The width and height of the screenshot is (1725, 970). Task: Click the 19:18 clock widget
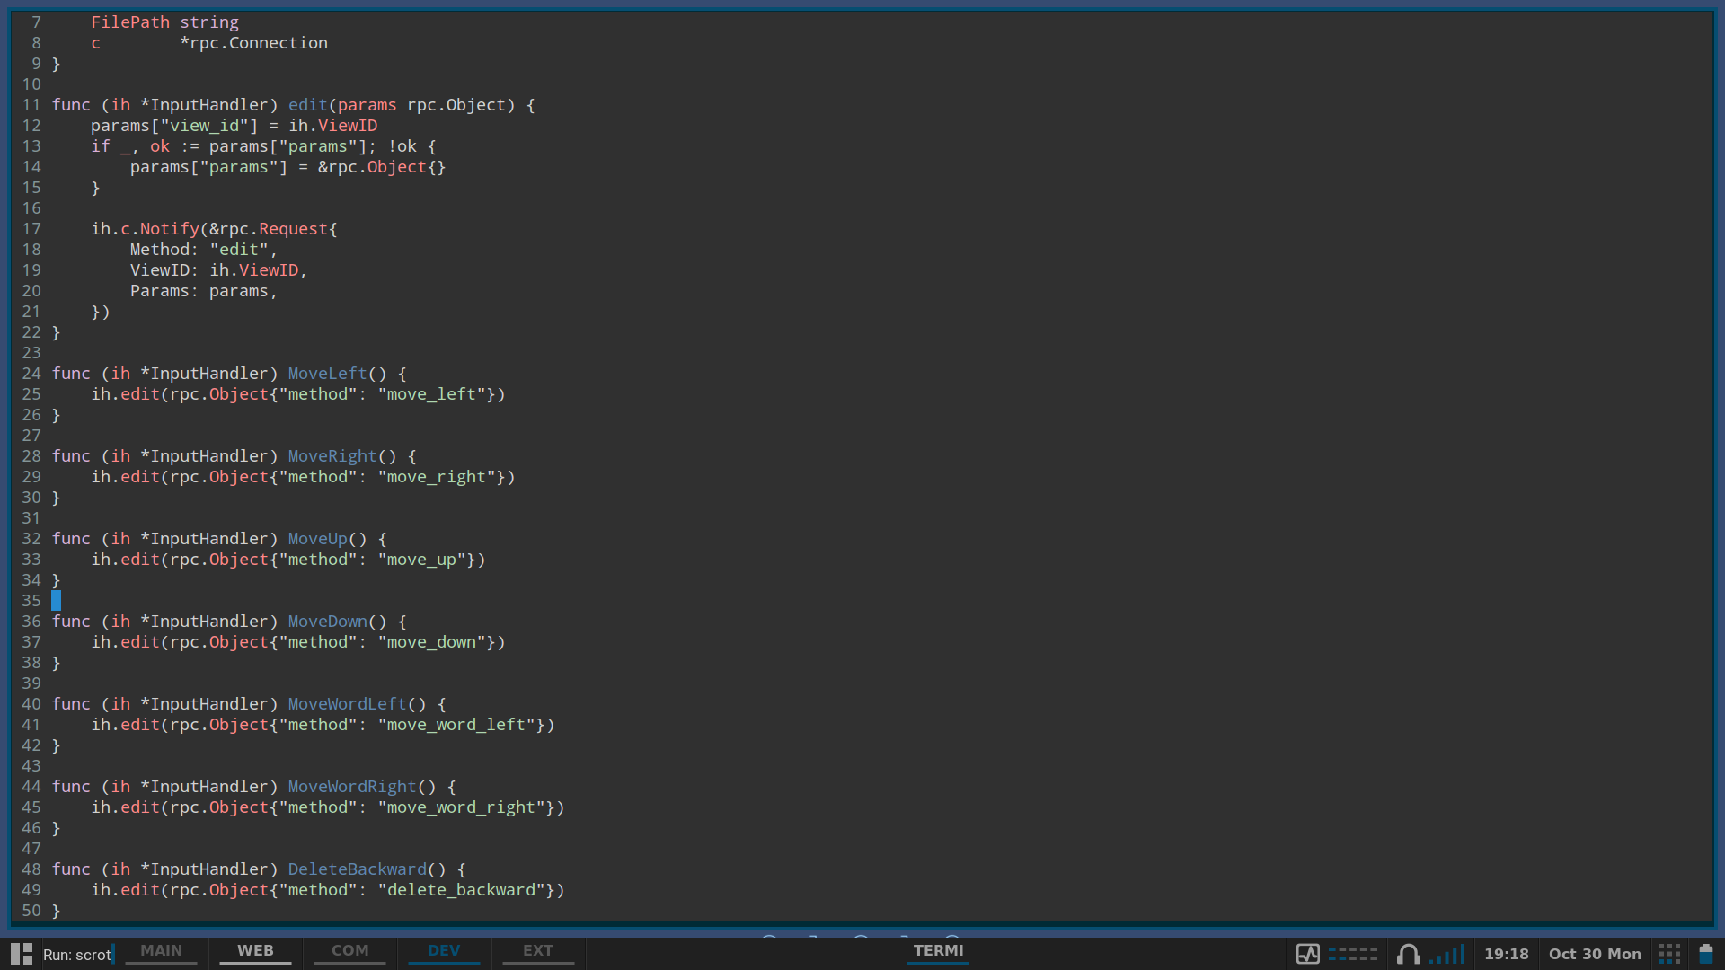[x=1506, y=954]
